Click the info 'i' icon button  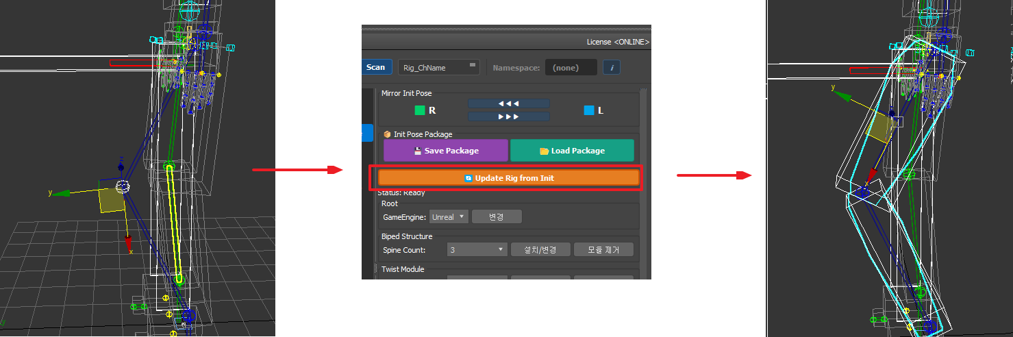coord(611,67)
